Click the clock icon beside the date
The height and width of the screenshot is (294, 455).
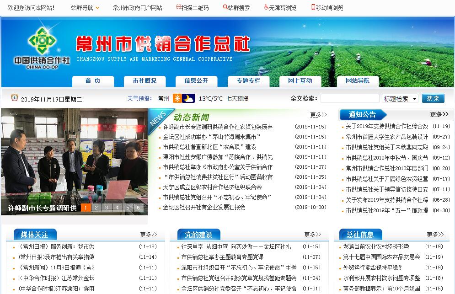pos(15,98)
